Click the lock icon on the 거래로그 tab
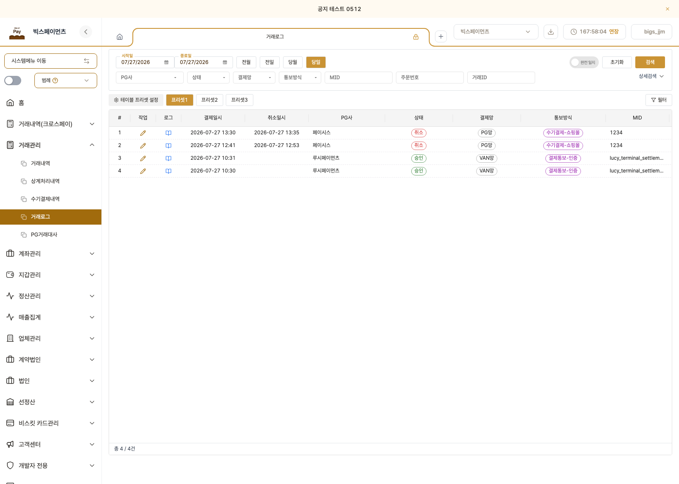 pos(416,37)
